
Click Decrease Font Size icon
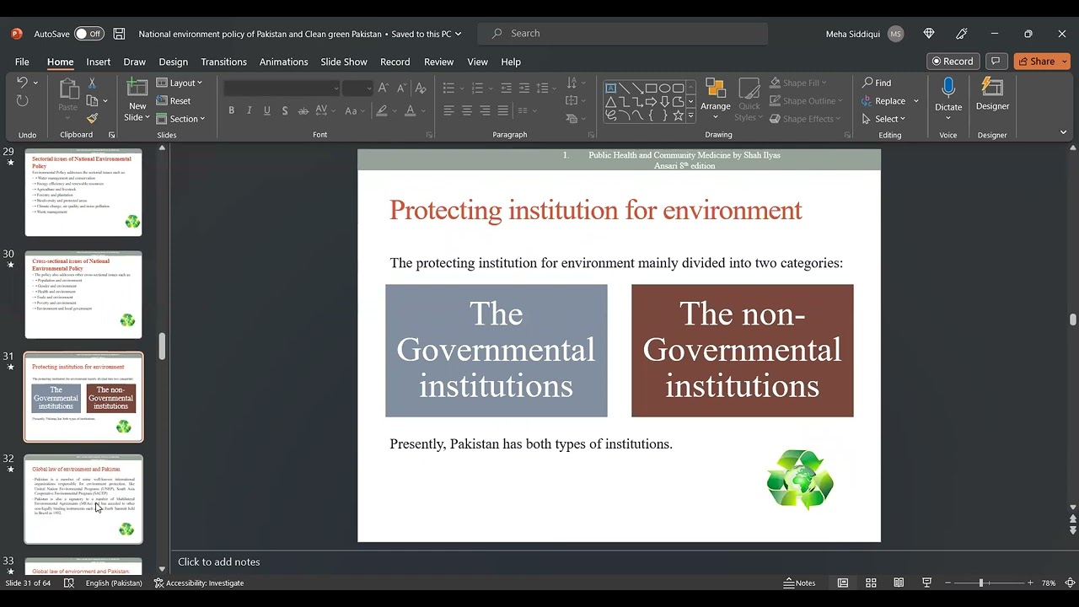pyautogui.click(x=401, y=88)
